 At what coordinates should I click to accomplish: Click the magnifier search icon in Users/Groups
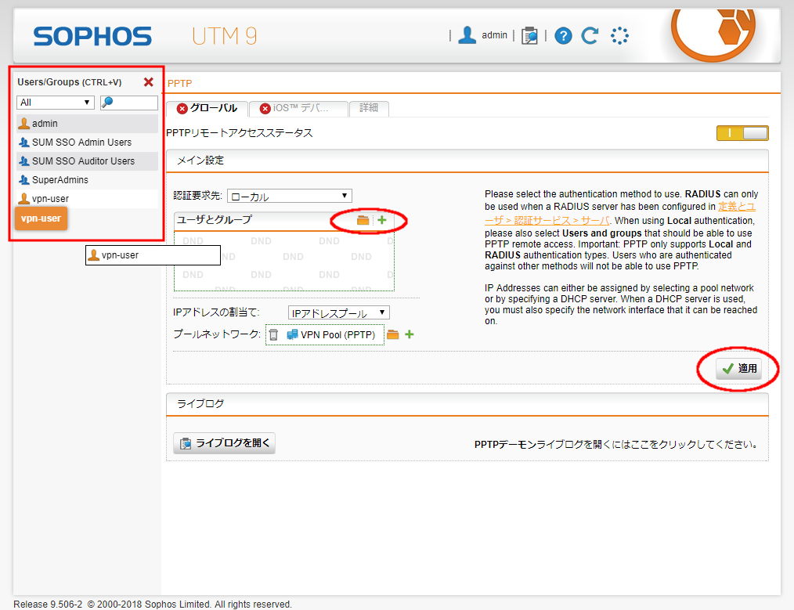[107, 103]
